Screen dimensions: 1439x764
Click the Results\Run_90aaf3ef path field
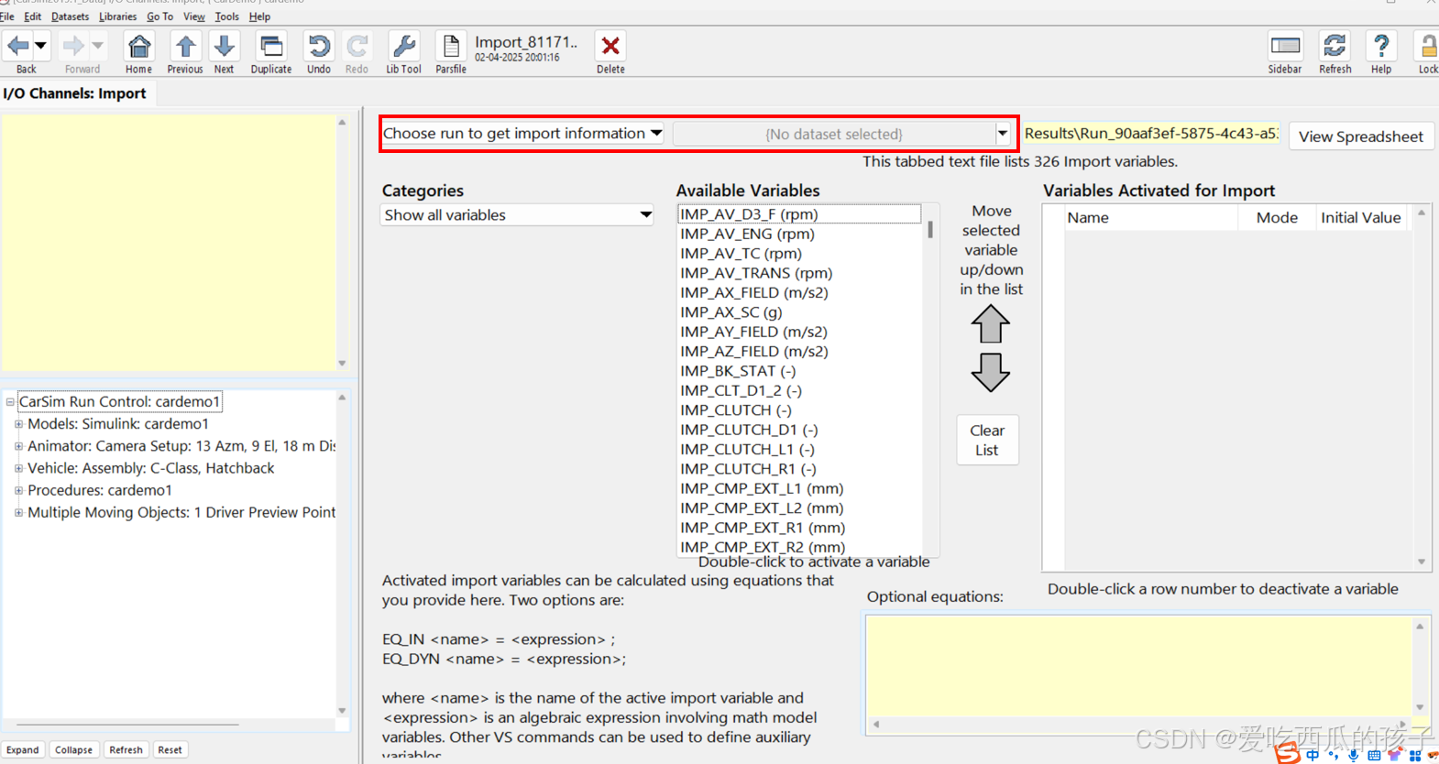1150,134
